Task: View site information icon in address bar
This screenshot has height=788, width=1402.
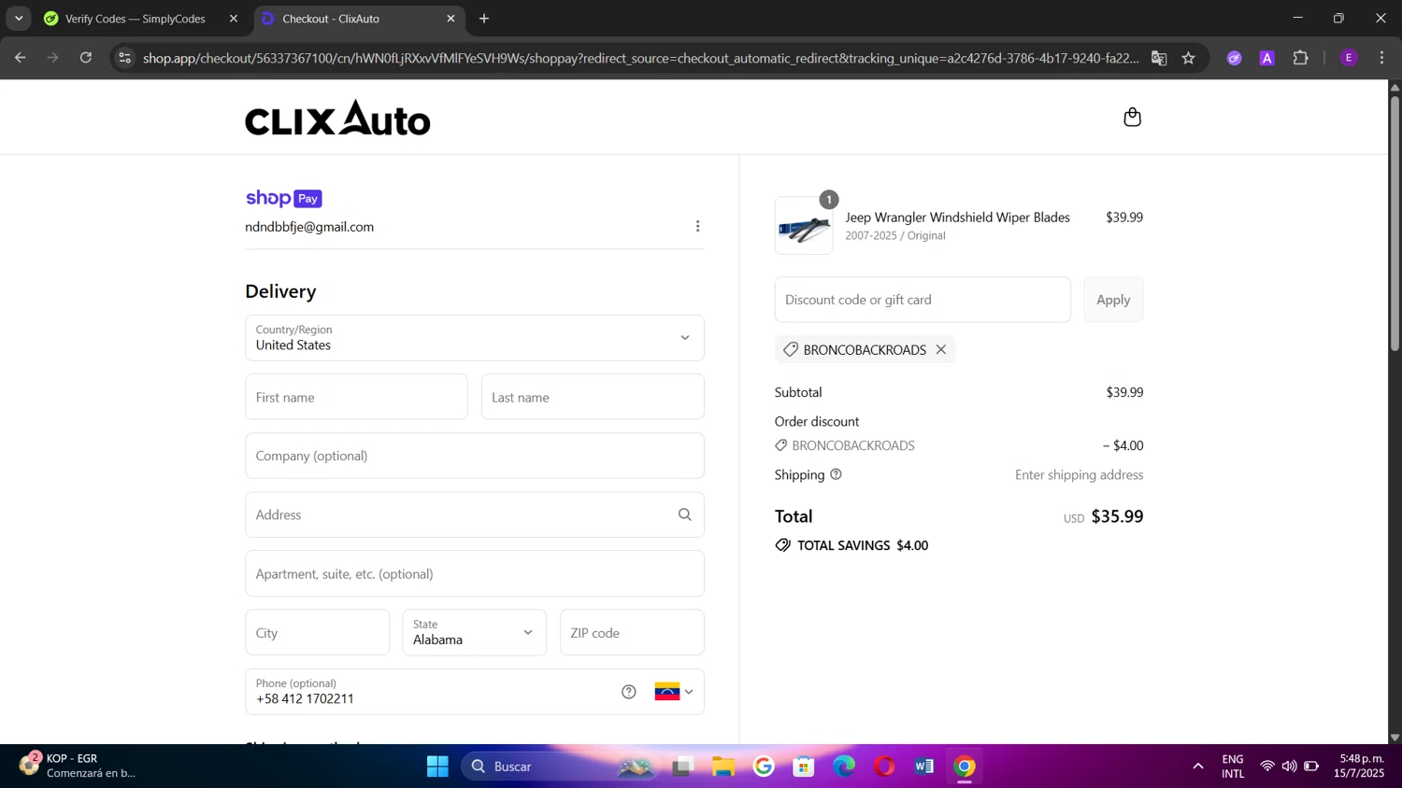Action: (x=124, y=58)
